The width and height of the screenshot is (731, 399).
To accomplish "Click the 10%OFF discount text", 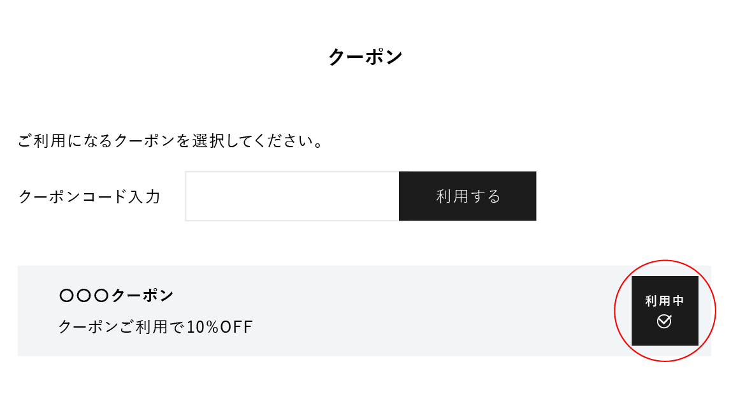I will pos(220,326).
